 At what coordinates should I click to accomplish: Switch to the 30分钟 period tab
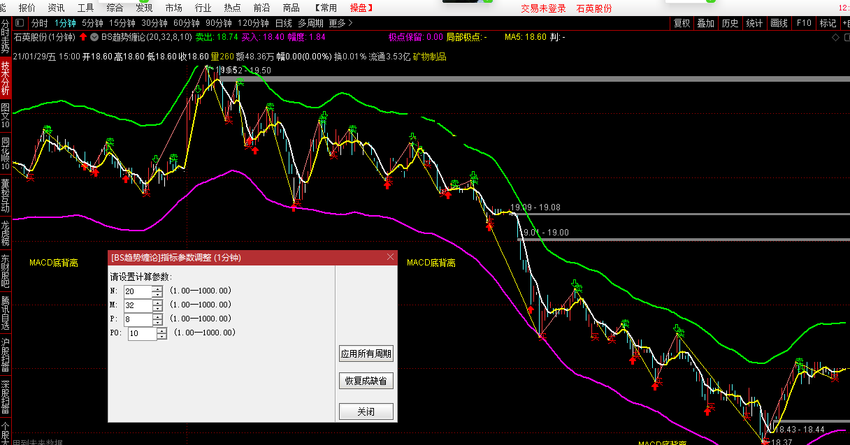154,23
